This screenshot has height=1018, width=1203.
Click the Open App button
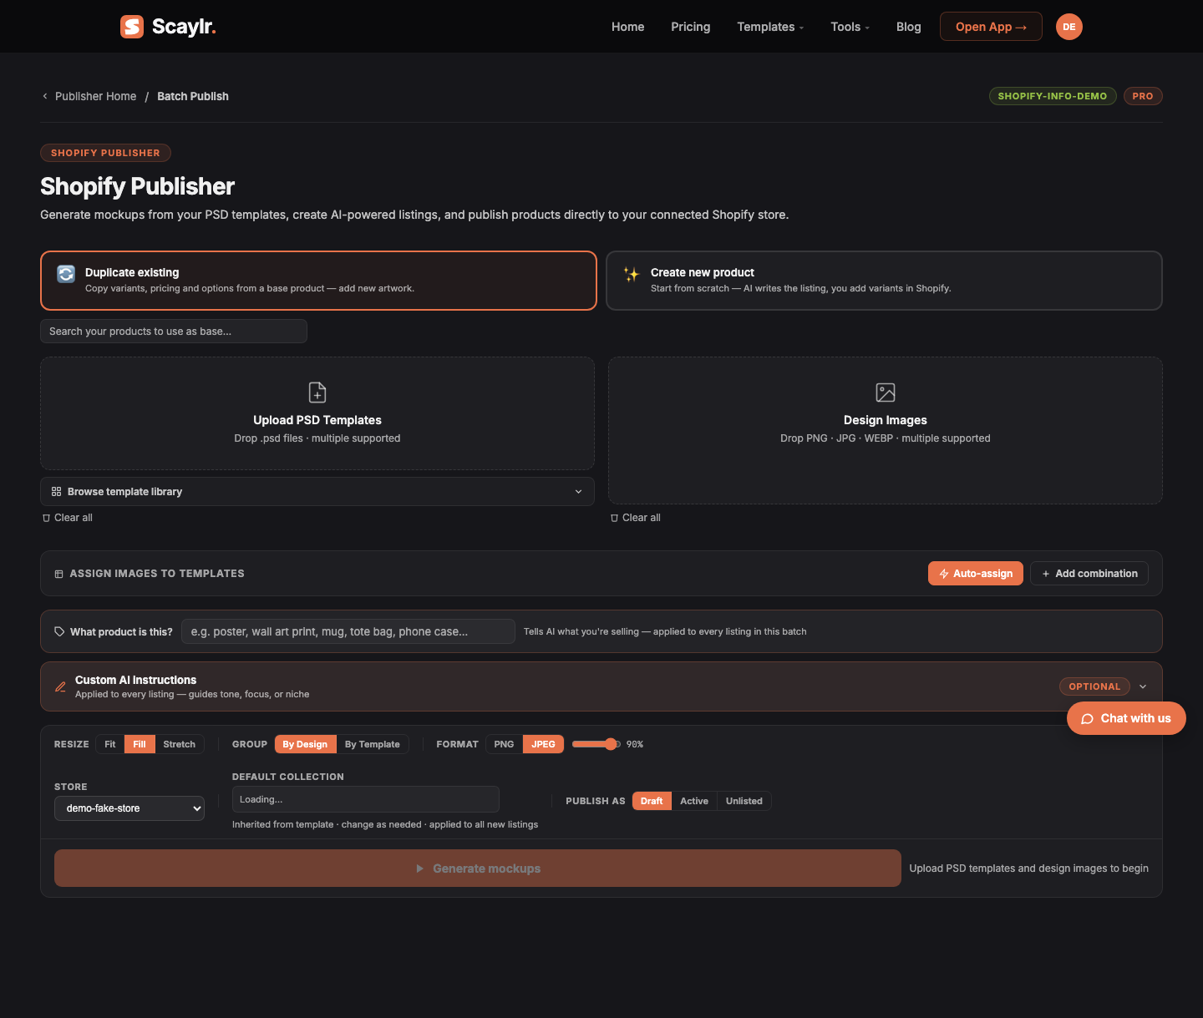[x=991, y=27]
